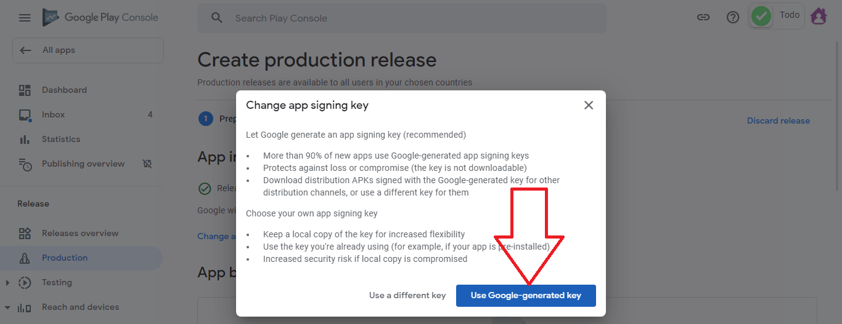This screenshot has width=842, height=324.
Task: Go to Releases overview
Action: [80, 234]
